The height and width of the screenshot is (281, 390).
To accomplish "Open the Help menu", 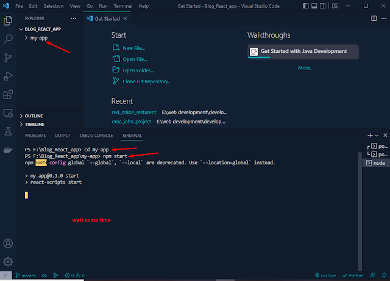I will (x=144, y=6).
